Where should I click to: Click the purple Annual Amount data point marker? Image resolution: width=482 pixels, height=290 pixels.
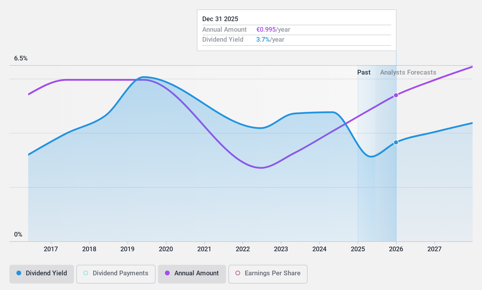point(396,95)
